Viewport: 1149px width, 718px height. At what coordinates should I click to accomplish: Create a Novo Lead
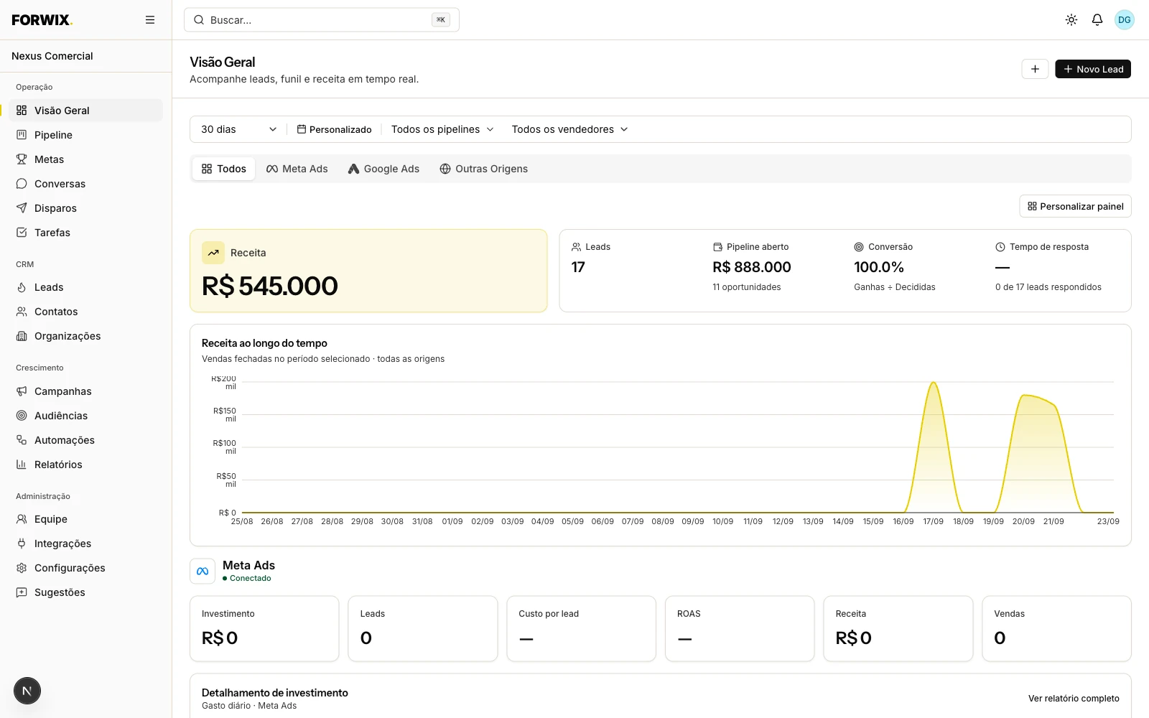(1093, 69)
